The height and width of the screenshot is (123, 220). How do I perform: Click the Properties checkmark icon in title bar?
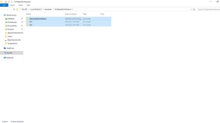(5, 2)
